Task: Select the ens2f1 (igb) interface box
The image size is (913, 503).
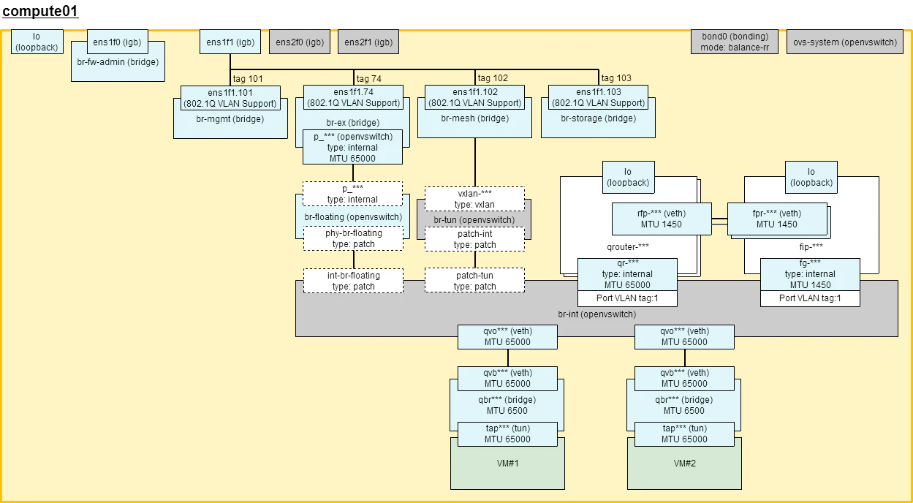Action: [x=368, y=42]
